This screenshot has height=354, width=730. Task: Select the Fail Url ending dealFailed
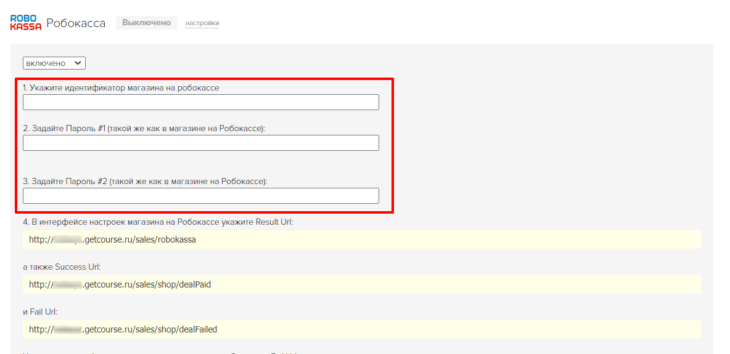point(362,329)
